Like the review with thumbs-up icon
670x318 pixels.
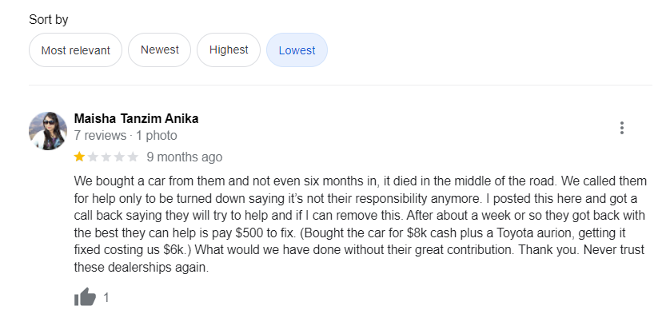pos(85,296)
